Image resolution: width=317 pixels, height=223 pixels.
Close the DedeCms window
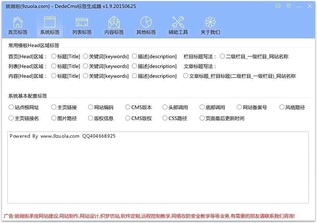coord(310,6)
